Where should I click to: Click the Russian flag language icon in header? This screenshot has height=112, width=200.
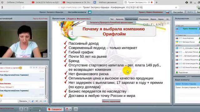(x=167, y=12)
